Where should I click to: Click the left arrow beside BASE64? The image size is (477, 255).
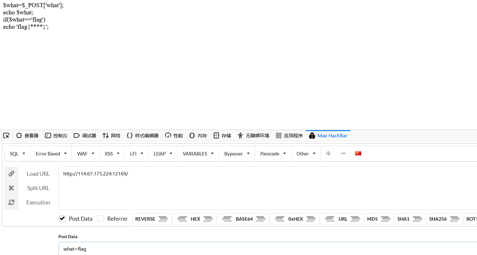click(227, 219)
